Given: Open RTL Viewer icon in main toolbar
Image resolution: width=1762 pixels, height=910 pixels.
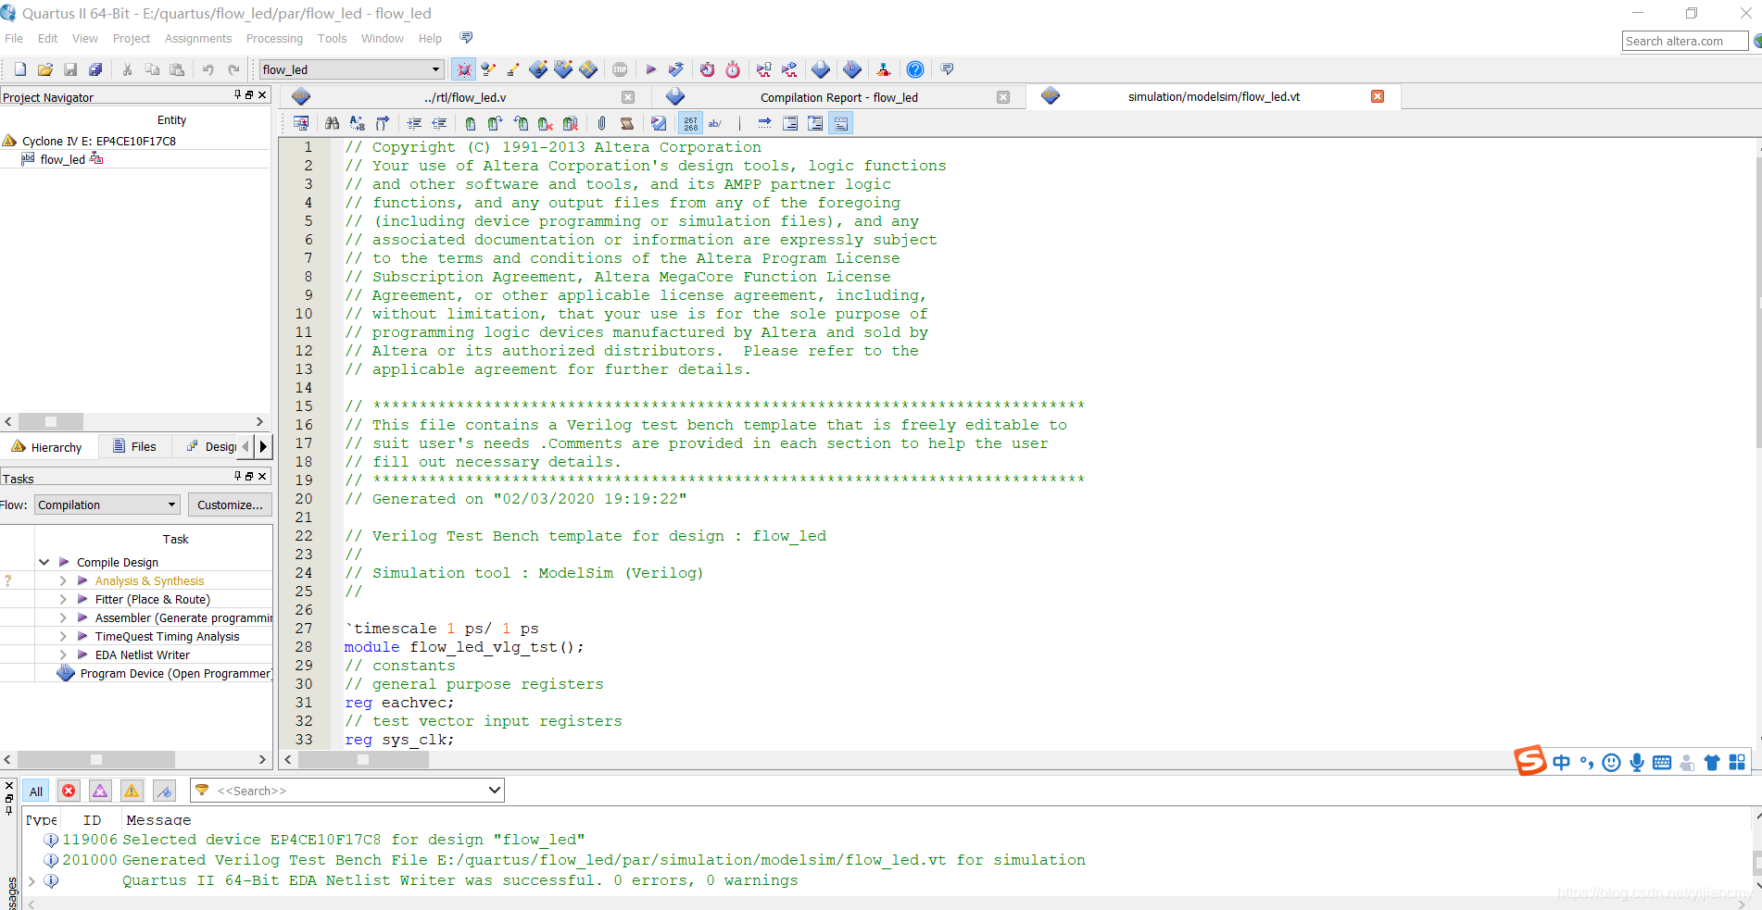Looking at the screenshot, I should pos(764,69).
